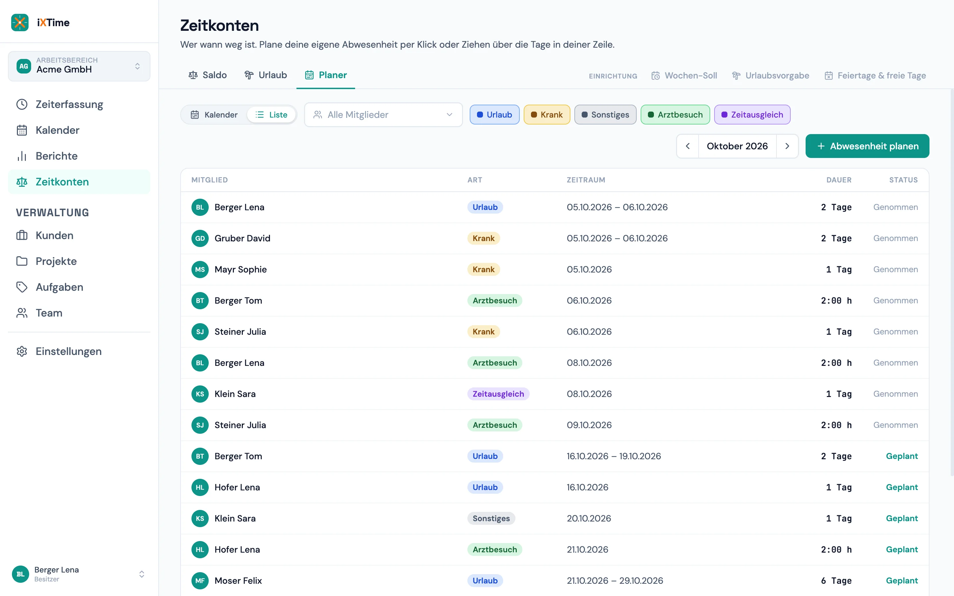
Task: Expand the Berger Lena user menu
Action: click(79, 574)
